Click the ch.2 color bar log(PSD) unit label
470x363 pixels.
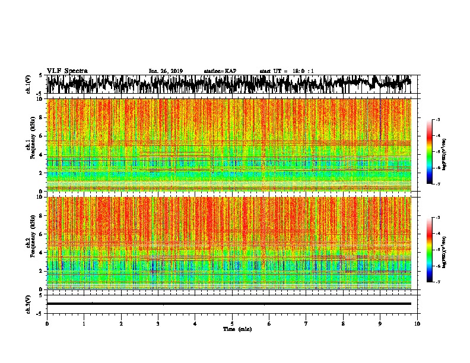[x=444, y=252]
